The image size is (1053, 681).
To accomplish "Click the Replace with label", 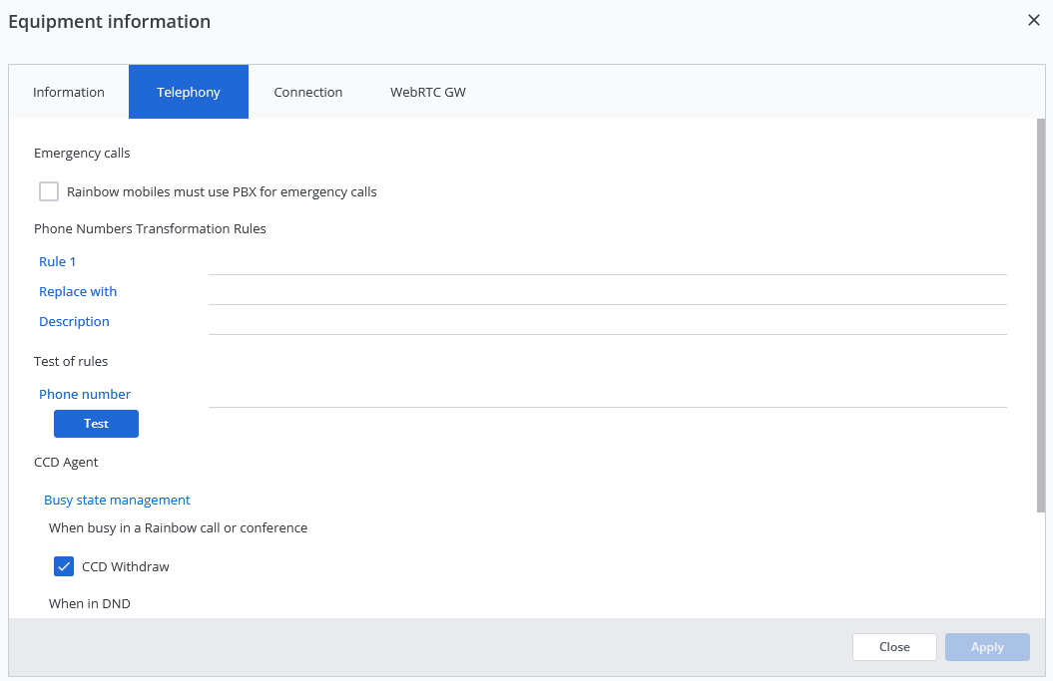I will coord(78,291).
